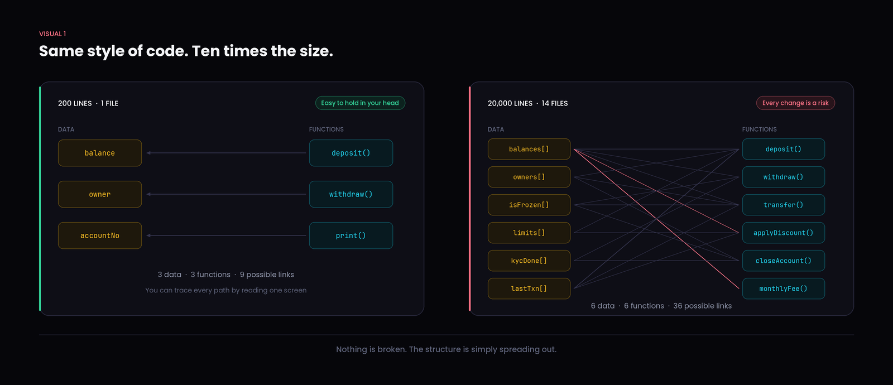Select the monthlyFee() function box

tap(784, 288)
